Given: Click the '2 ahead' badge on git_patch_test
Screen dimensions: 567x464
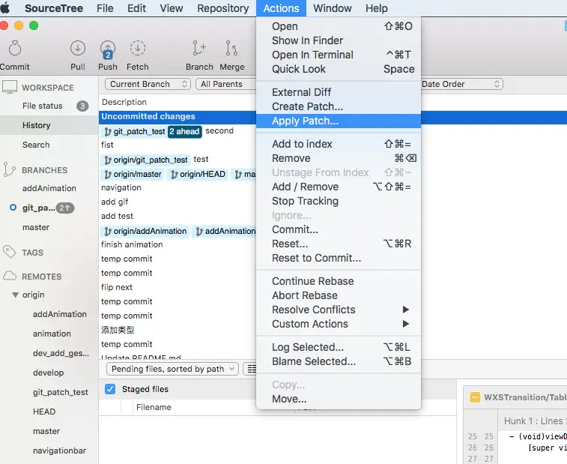Looking at the screenshot, I should [x=184, y=131].
